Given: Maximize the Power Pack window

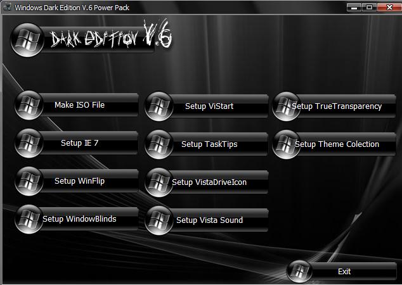Looking at the screenshot, I should pyautogui.click(x=369, y=7).
